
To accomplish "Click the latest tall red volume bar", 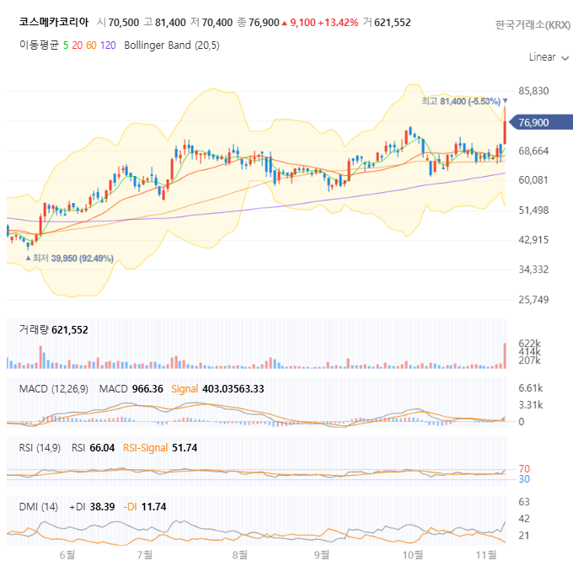I will point(505,356).
